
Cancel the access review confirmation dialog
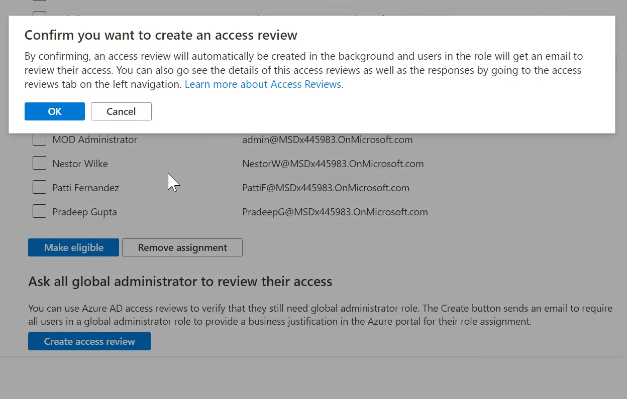click(x=121, y=111)
